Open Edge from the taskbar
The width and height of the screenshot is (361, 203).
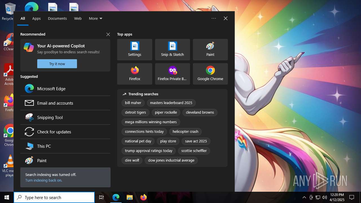(x=116, y=197)
